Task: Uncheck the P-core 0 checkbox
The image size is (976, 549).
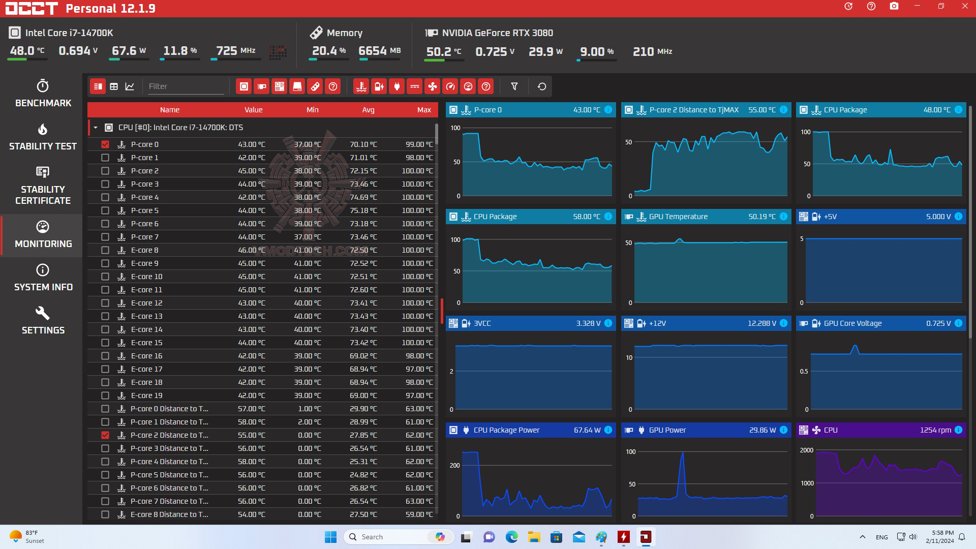Action: click(x=105, y=144)
